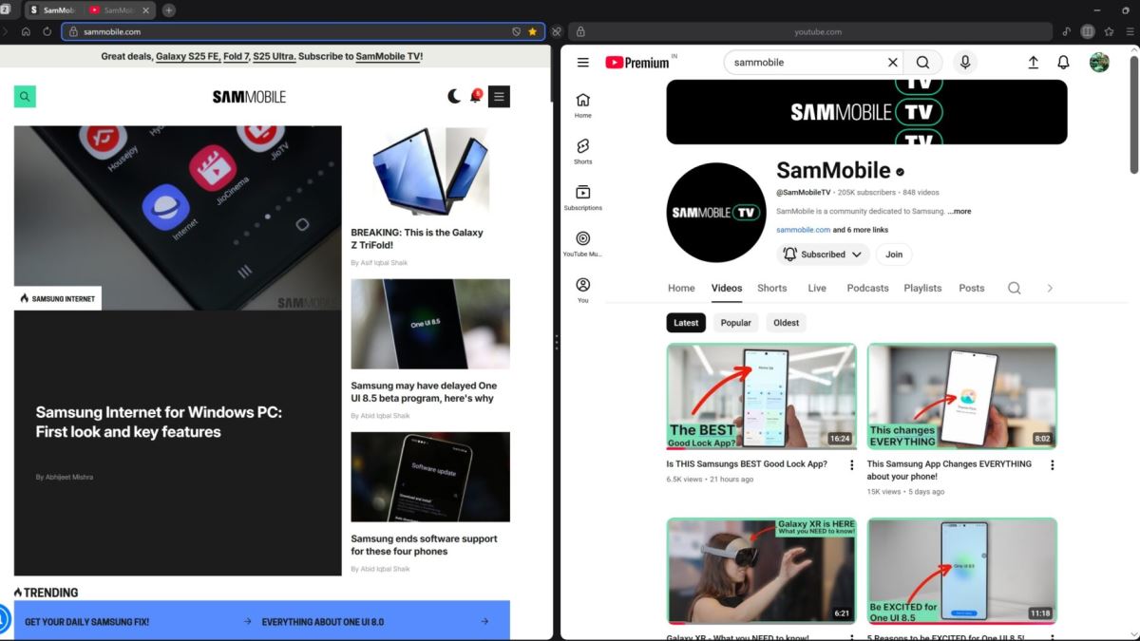Toggle the YouTube guide hamburger menu
The height and width of the screenshot is (641, 1140).
pyautogui.click(x=583, y=63)
